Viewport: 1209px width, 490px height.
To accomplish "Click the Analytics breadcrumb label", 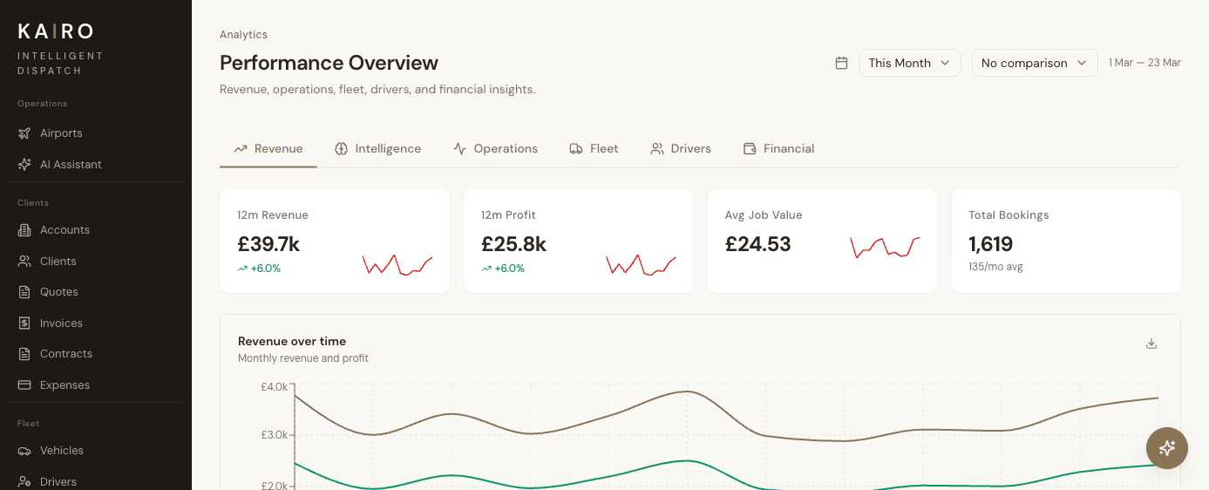I will (243, 35).
